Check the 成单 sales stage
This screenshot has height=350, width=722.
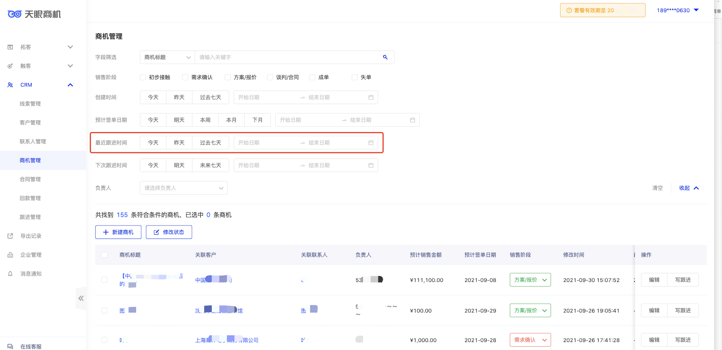(x=312, y=77)
